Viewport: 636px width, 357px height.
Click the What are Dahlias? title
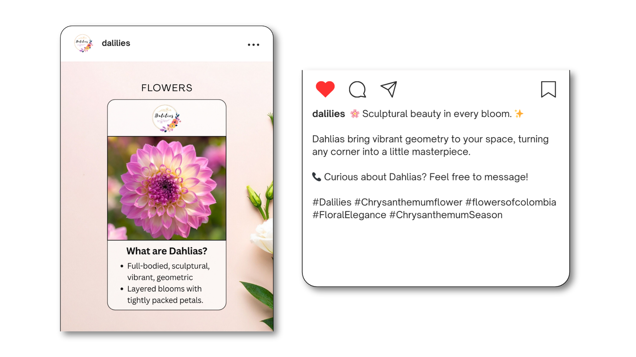[167, 251]
